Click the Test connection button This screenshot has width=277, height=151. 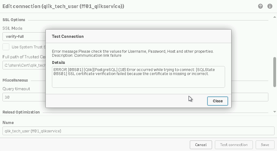pyautogui.click(x=233, y=144)
